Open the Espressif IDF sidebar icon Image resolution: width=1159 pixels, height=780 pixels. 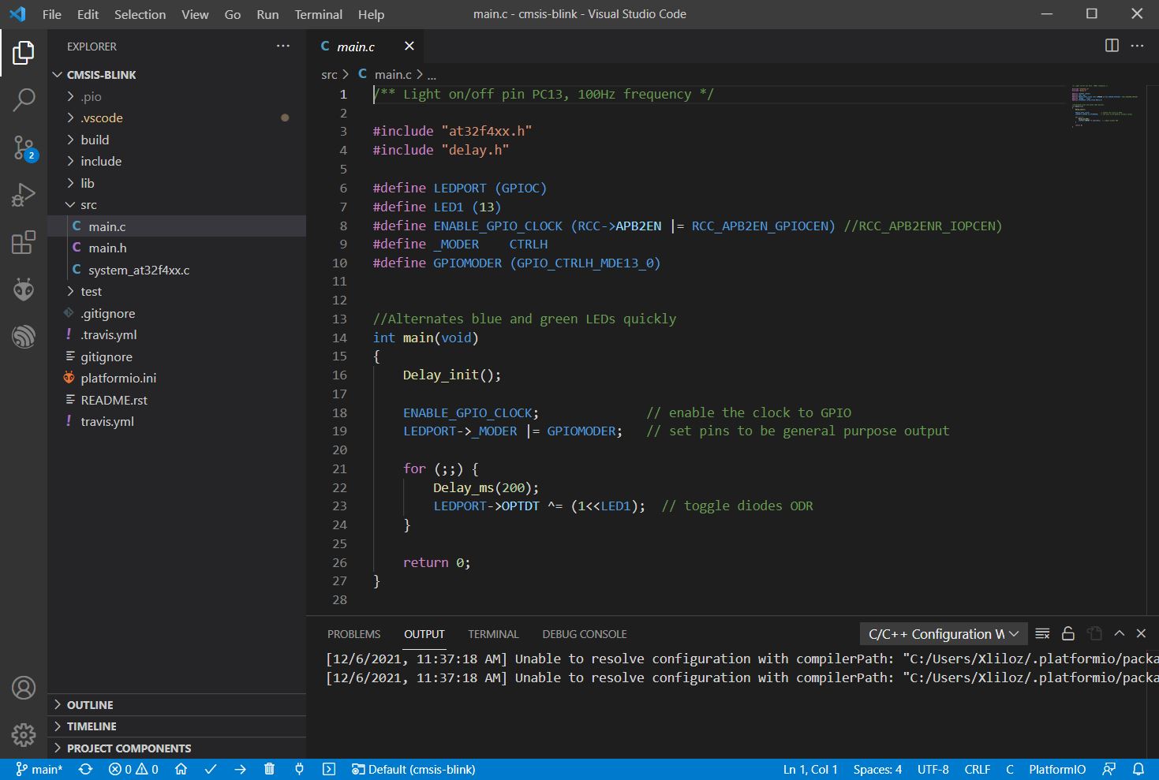point(24,337)
